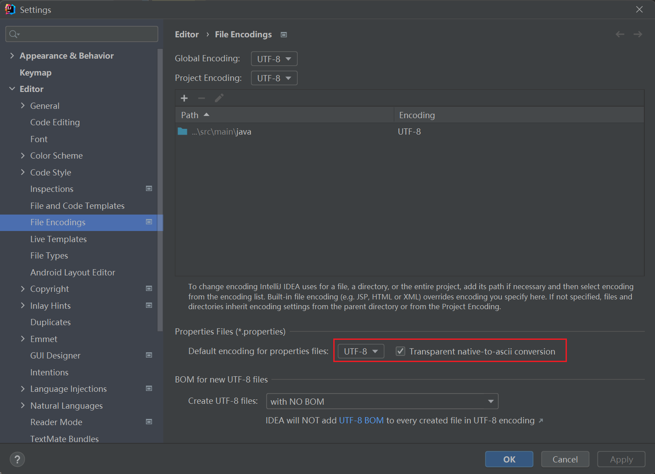Click the folder icon of src\main\java row
655x474 pixels.
[182, 131]
